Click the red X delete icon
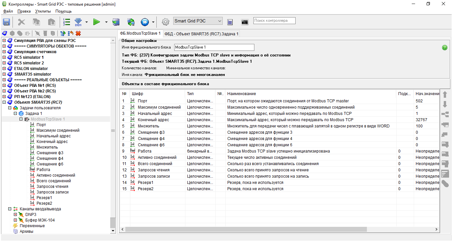Viewport: 453px width, 243px height. [78, 33]
